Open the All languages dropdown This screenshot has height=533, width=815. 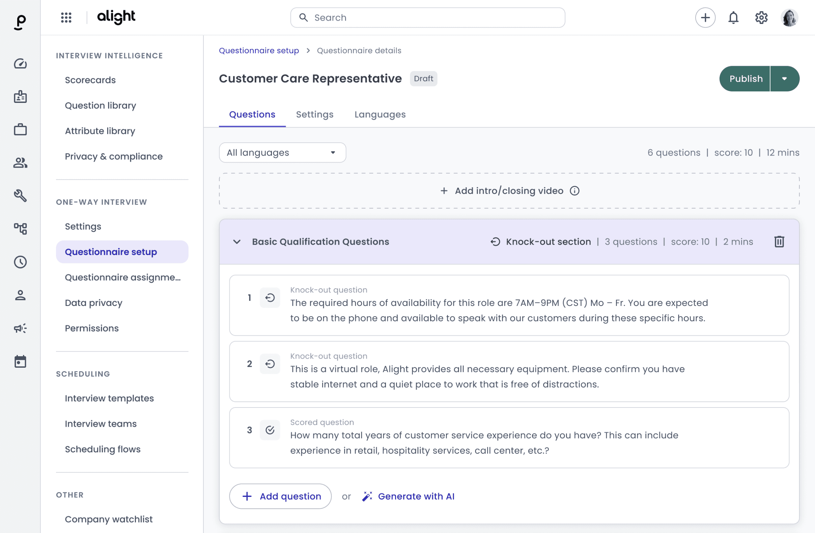[282, 152]
